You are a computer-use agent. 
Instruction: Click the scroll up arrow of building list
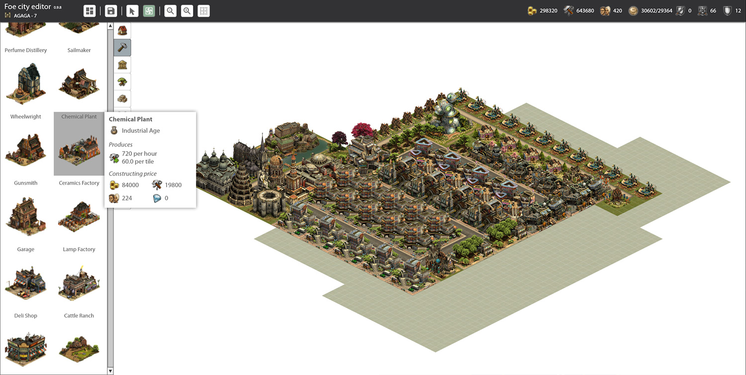[110, 25]
